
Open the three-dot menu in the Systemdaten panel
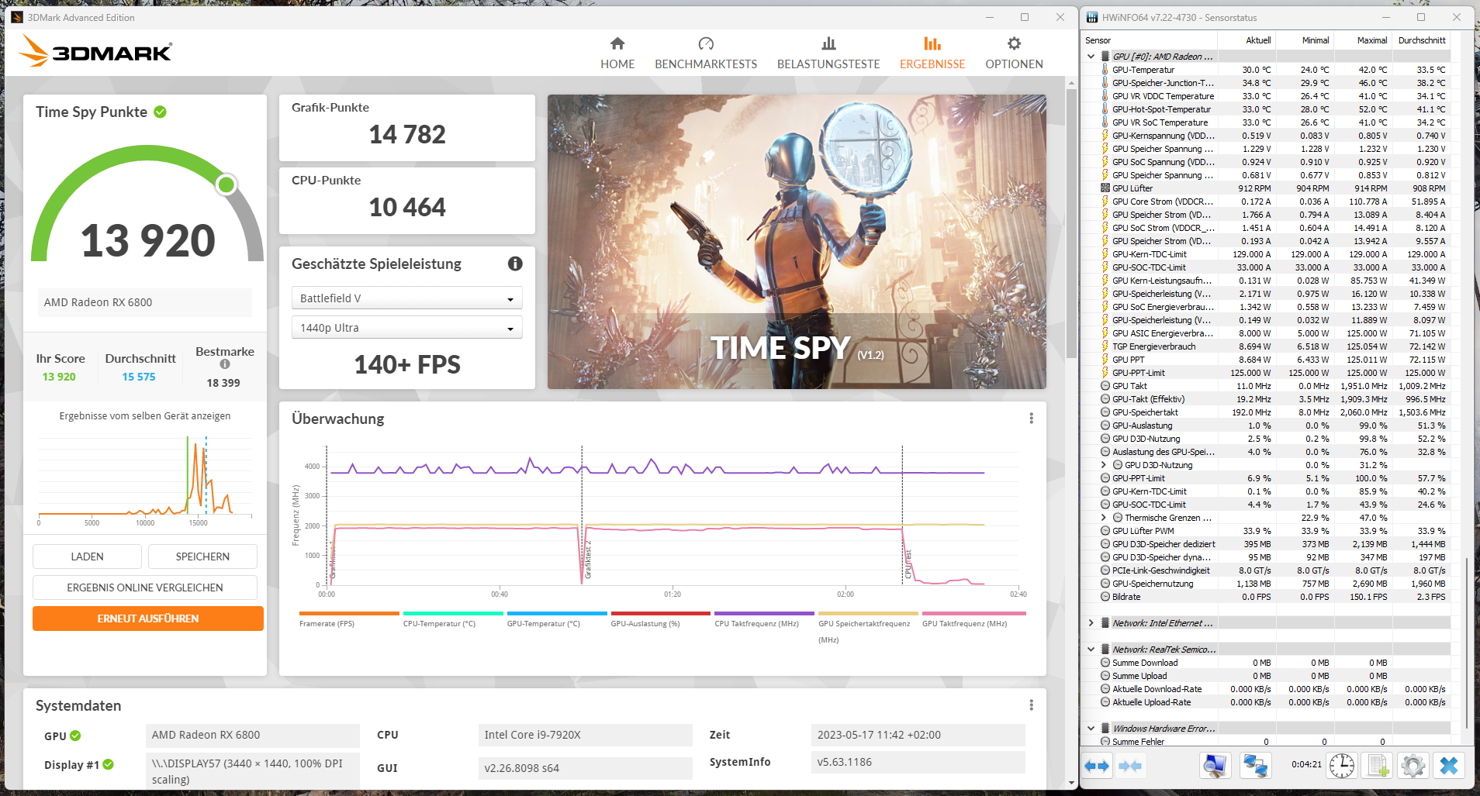(1031, 705)
